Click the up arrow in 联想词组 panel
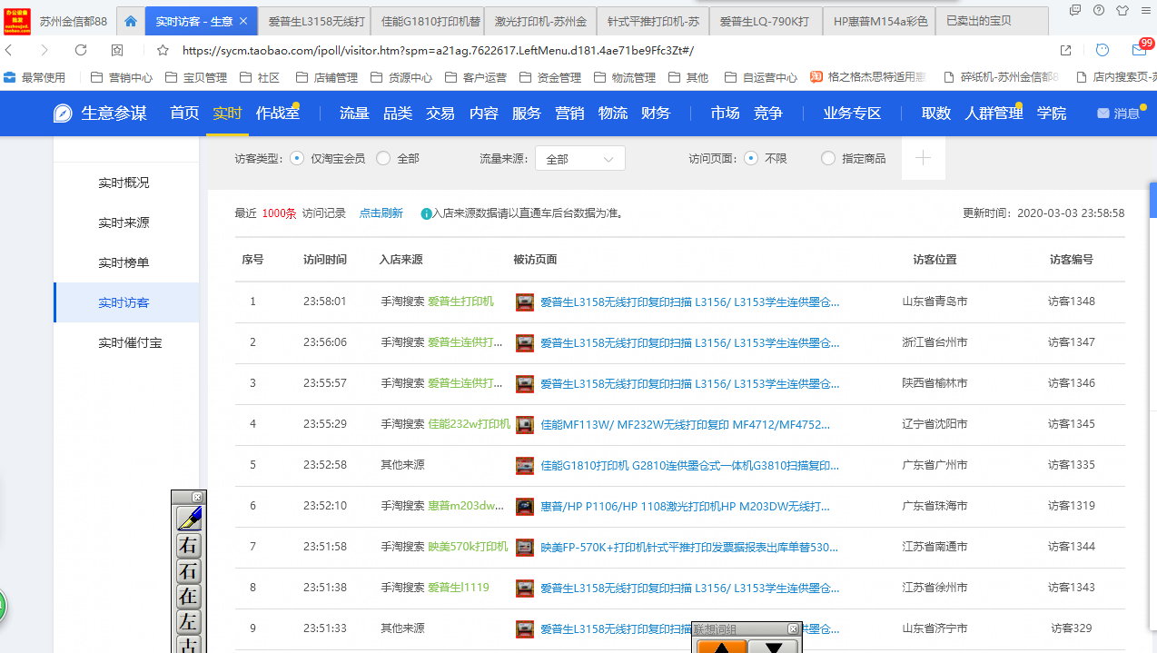Viewport: 1157px width, 653px height. pos(722,647)
